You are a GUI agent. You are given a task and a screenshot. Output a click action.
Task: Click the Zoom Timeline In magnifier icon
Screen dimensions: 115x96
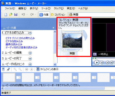point(15,69)
